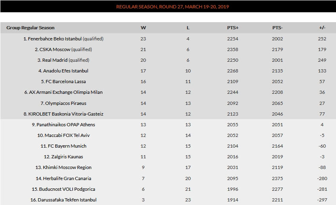The image size is (336, 205).
Task: Click Real Madrid's 249 point differential
Action: (322, 60)
